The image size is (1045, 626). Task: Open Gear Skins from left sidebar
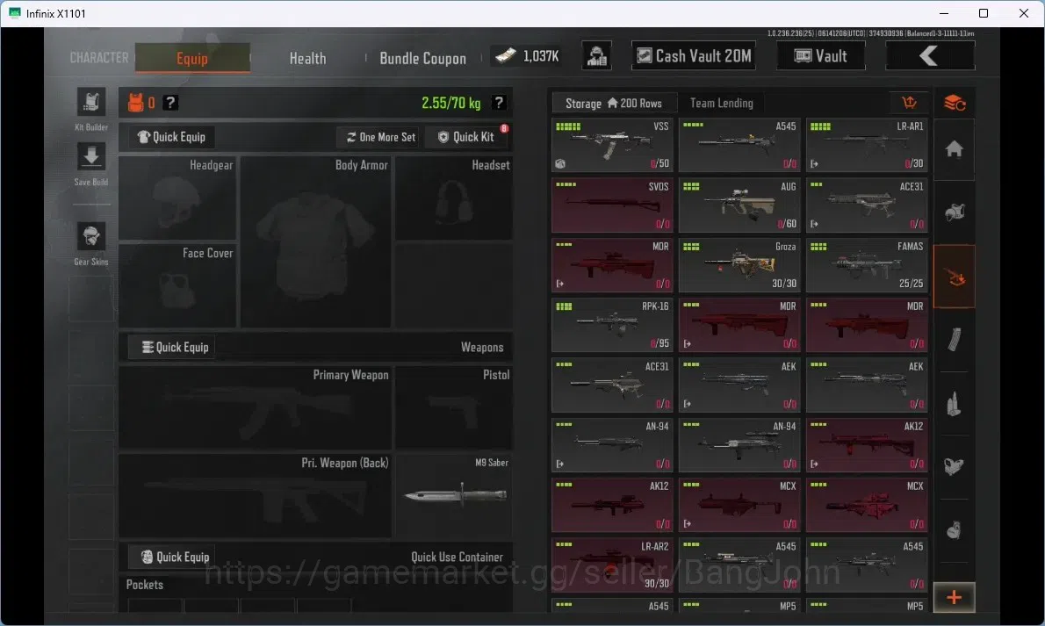[91, 237]
